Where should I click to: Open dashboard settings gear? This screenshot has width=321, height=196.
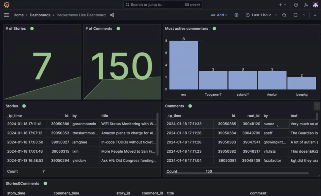[x=236, y=15]
